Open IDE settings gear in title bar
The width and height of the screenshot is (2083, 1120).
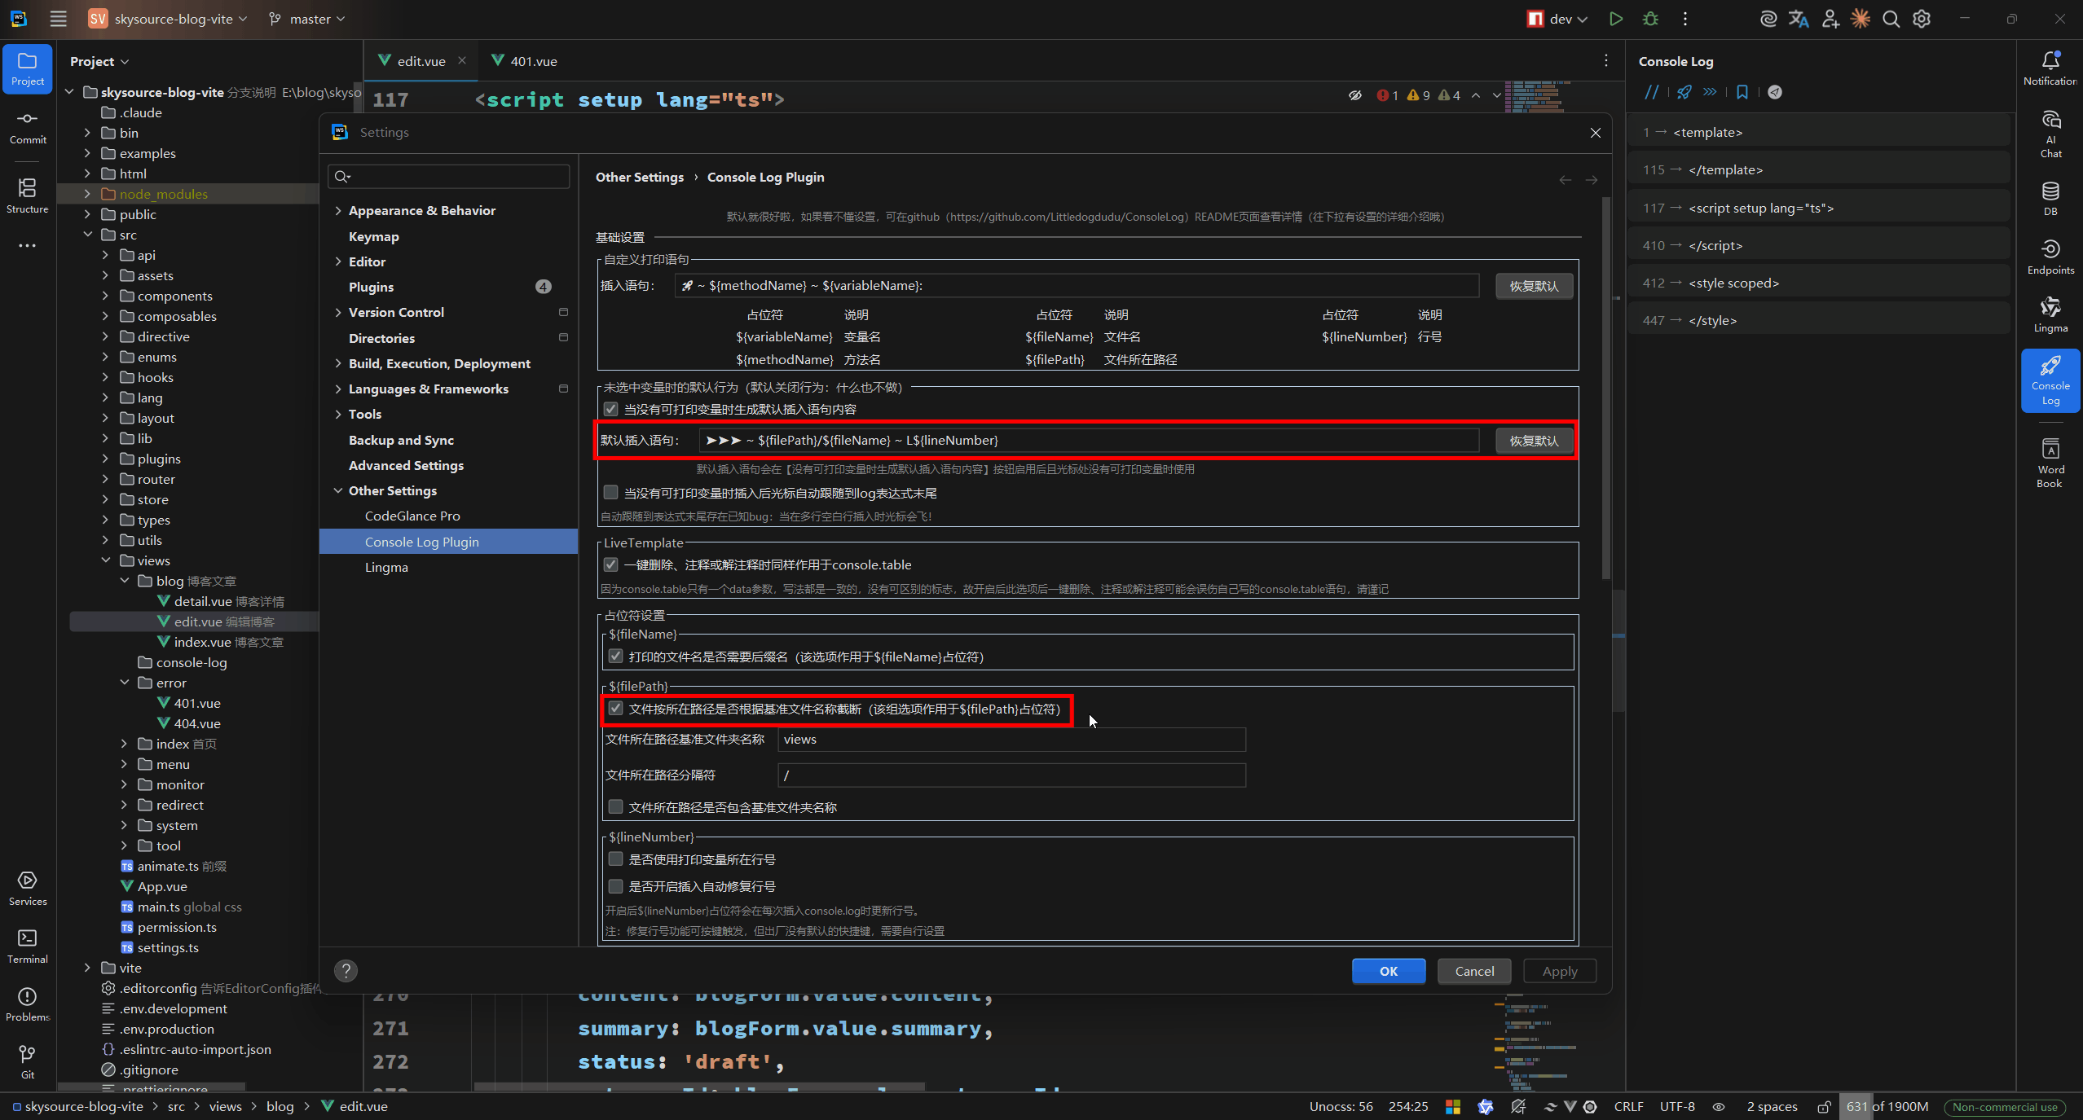(x=1922, y=19)
